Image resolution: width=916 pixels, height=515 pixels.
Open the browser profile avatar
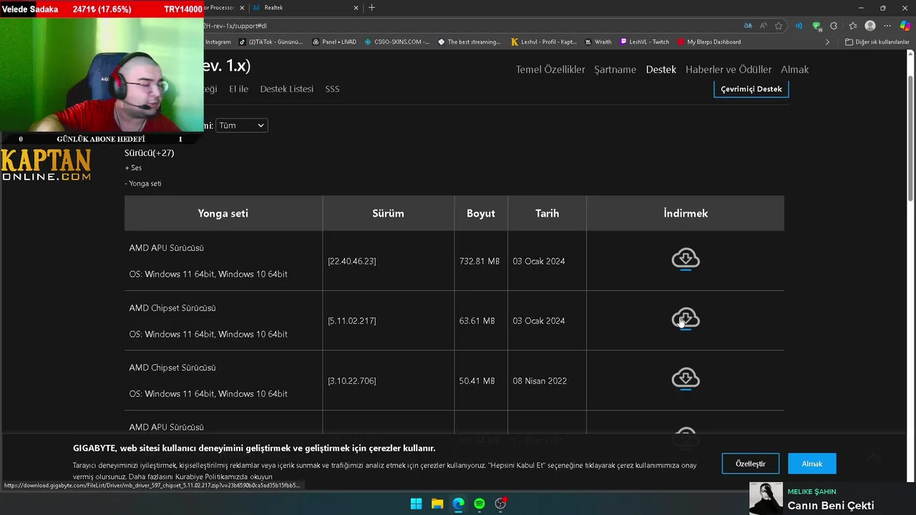click(870, 26)
